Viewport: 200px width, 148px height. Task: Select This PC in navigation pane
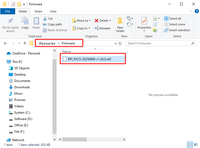pyautogui.click(x=15, y=62)
